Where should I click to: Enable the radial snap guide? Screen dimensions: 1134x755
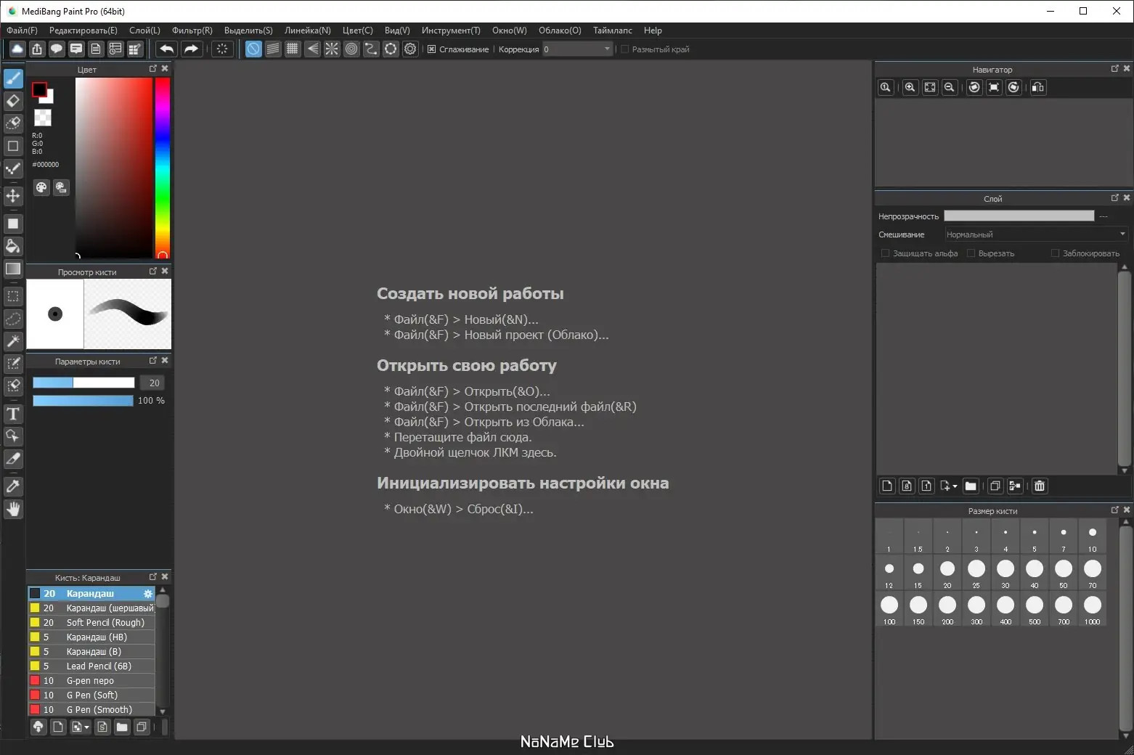tap(332, 49)
